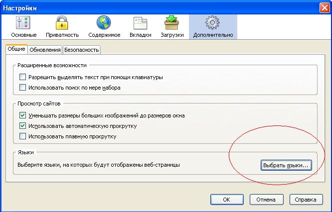Uncheck Уменьшать размеры больших изображений
The height and width of the screenshot is (212, 332).
[22, 115]
